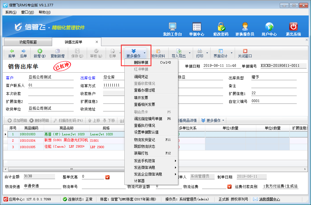Choose 计算器 in the dropdown menu

click(139, 181)
